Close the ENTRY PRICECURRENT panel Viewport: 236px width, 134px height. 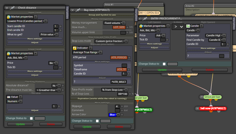140,19
